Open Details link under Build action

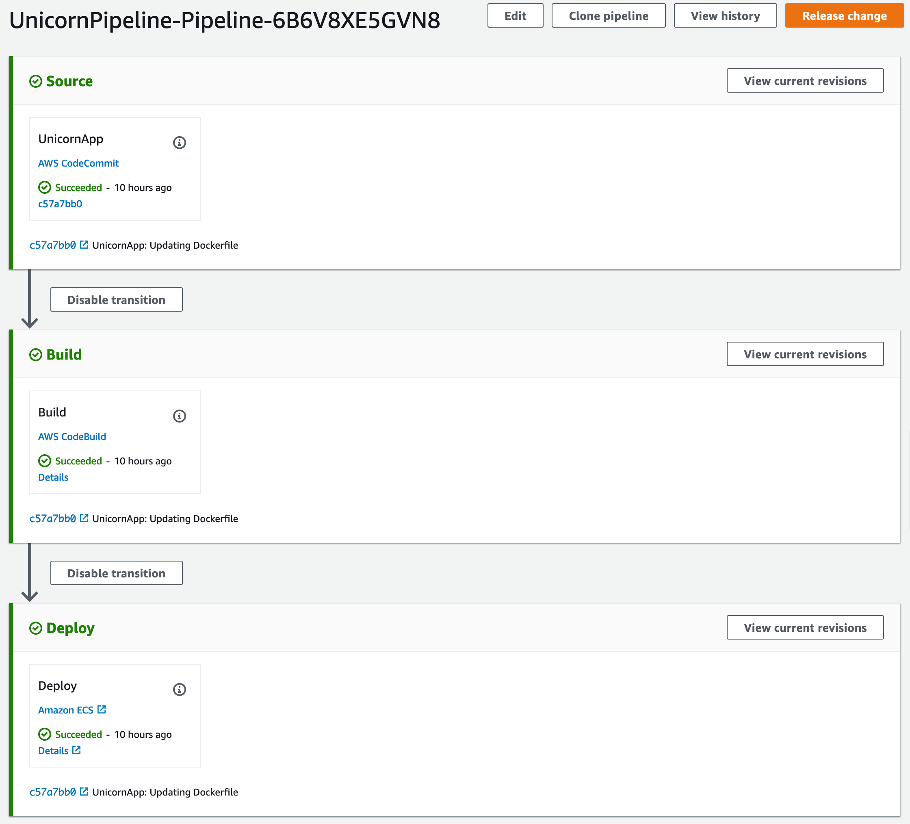click(x=53, y=477)
